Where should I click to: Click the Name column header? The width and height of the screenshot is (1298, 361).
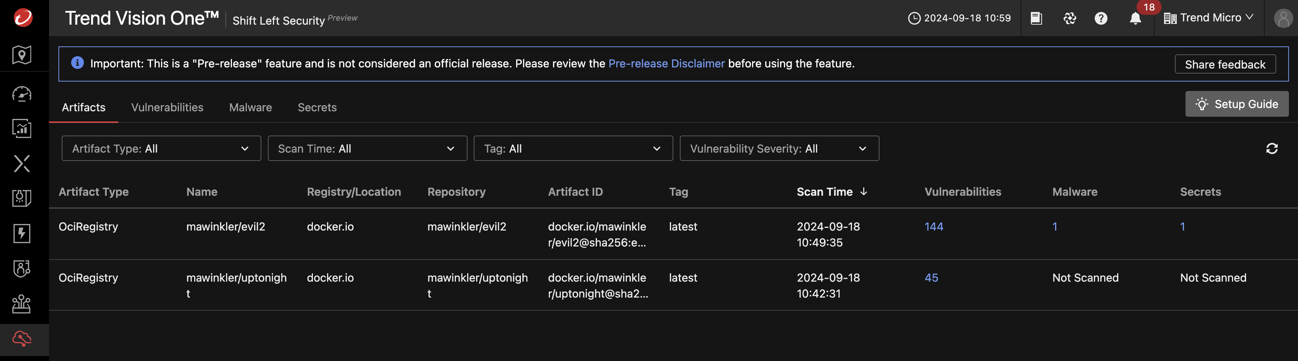[x=201, y=192]
